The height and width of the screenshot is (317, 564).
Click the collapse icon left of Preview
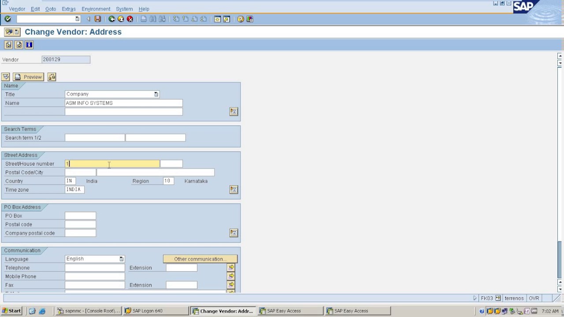6,77
